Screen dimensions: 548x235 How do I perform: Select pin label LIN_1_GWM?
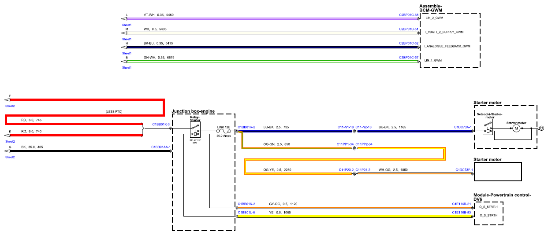[x=434, y=60]
